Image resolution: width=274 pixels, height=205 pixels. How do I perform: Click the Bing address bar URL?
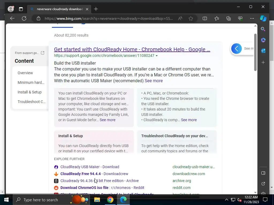point(109,18)
